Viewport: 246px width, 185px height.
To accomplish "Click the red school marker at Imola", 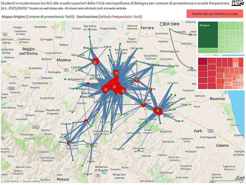I will click(157, 111).
